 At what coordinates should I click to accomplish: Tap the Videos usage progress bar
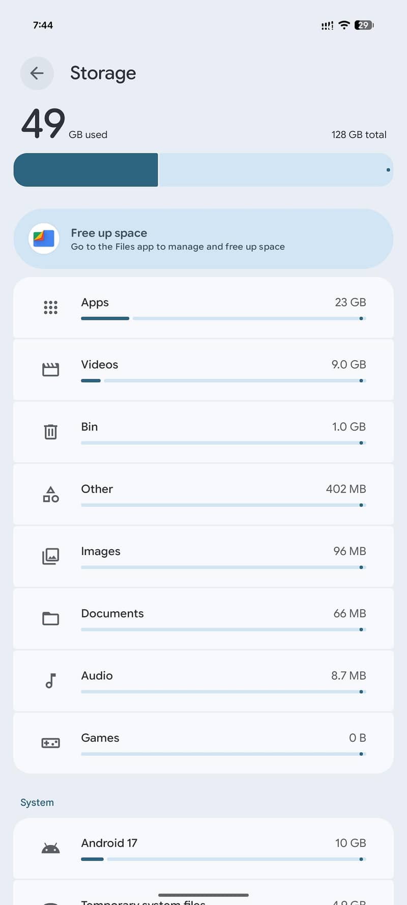pos(223,380)
